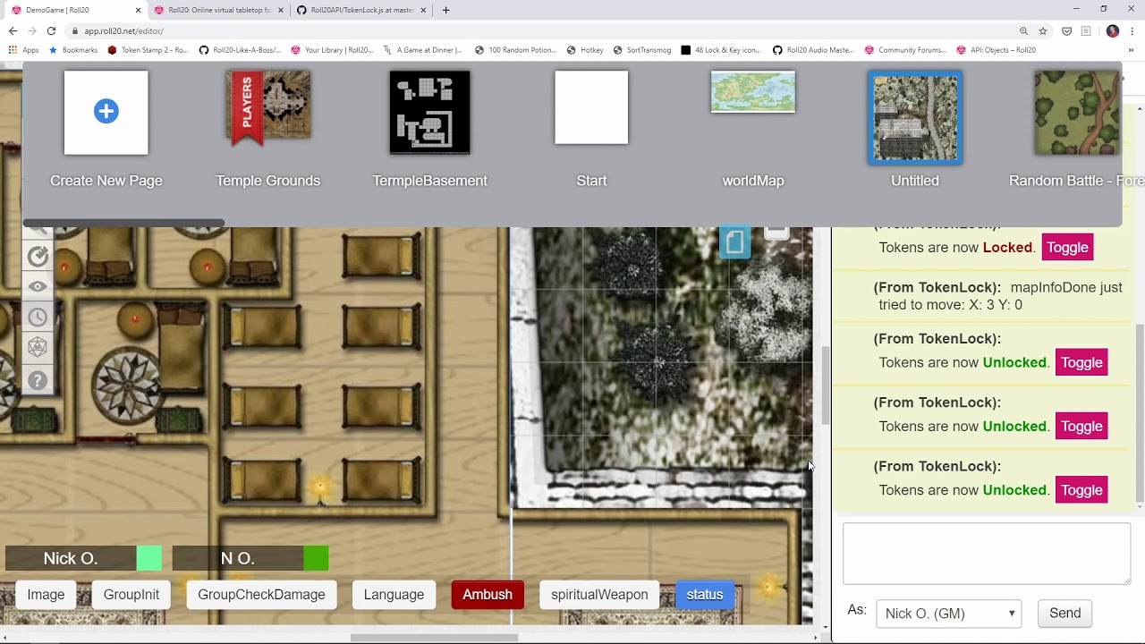Open the Help question mark tool
This screenshot has width=1145, height=644.
point(38,380)
